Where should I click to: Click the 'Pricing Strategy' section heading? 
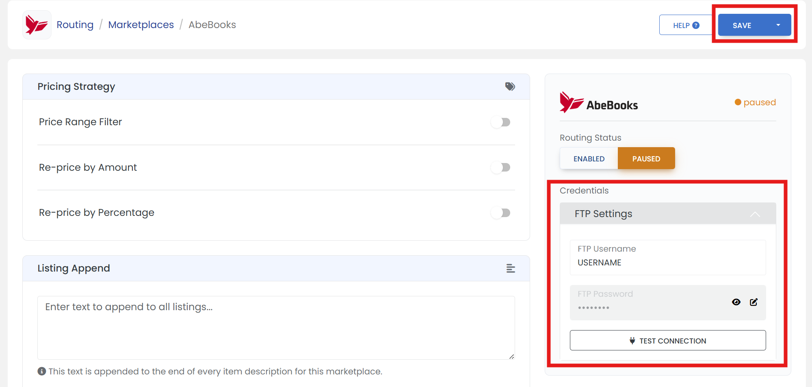click(x=76, y=87)
